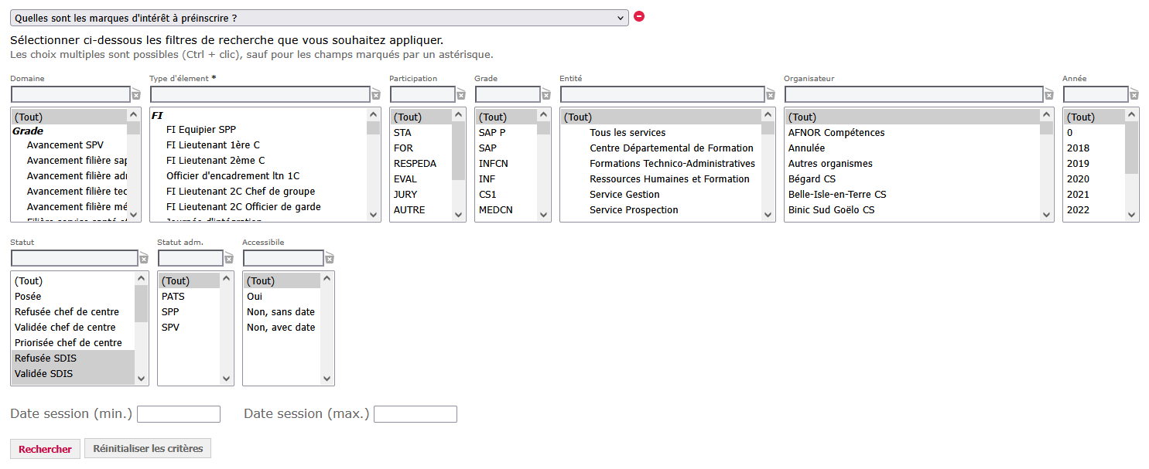The image size is (1149, 469).
Task: Clear the Année filter icon
Action: (1134, 95)
